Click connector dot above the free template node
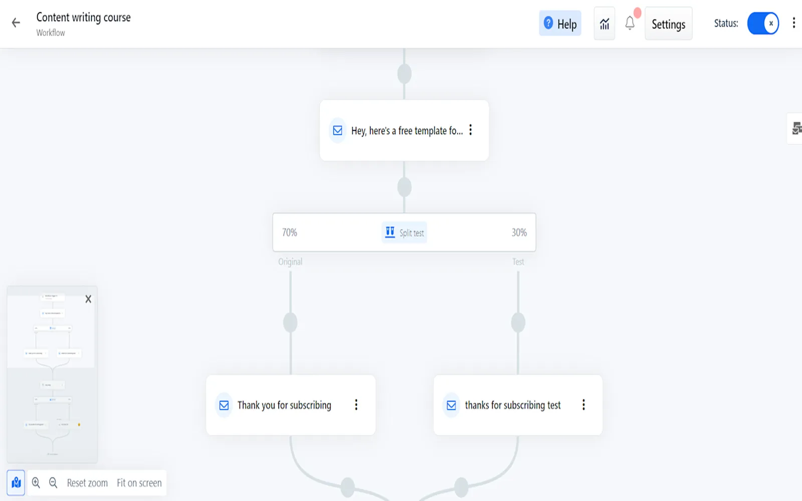 coord(405,74)
